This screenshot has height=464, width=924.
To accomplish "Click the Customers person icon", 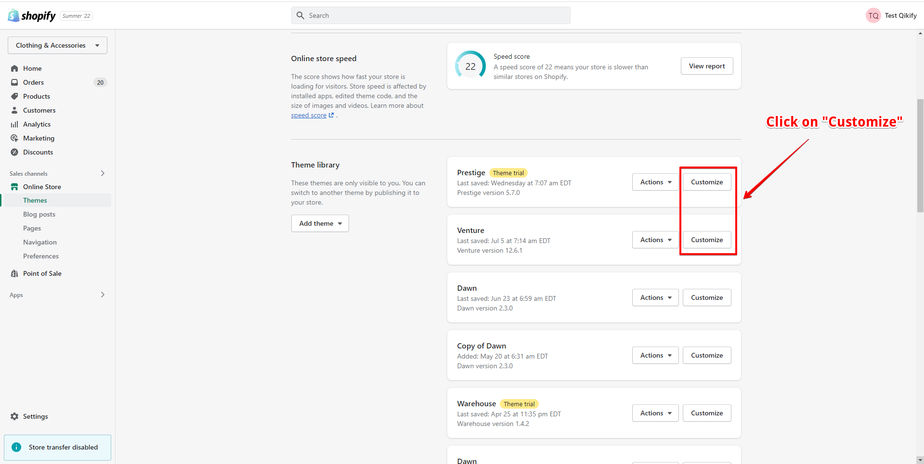I will click(14, 110).
